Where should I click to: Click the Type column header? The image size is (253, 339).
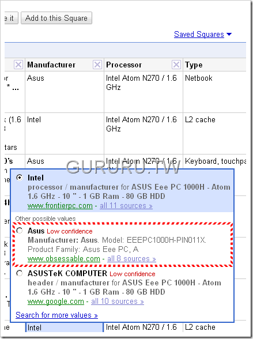tap(215, 65)
